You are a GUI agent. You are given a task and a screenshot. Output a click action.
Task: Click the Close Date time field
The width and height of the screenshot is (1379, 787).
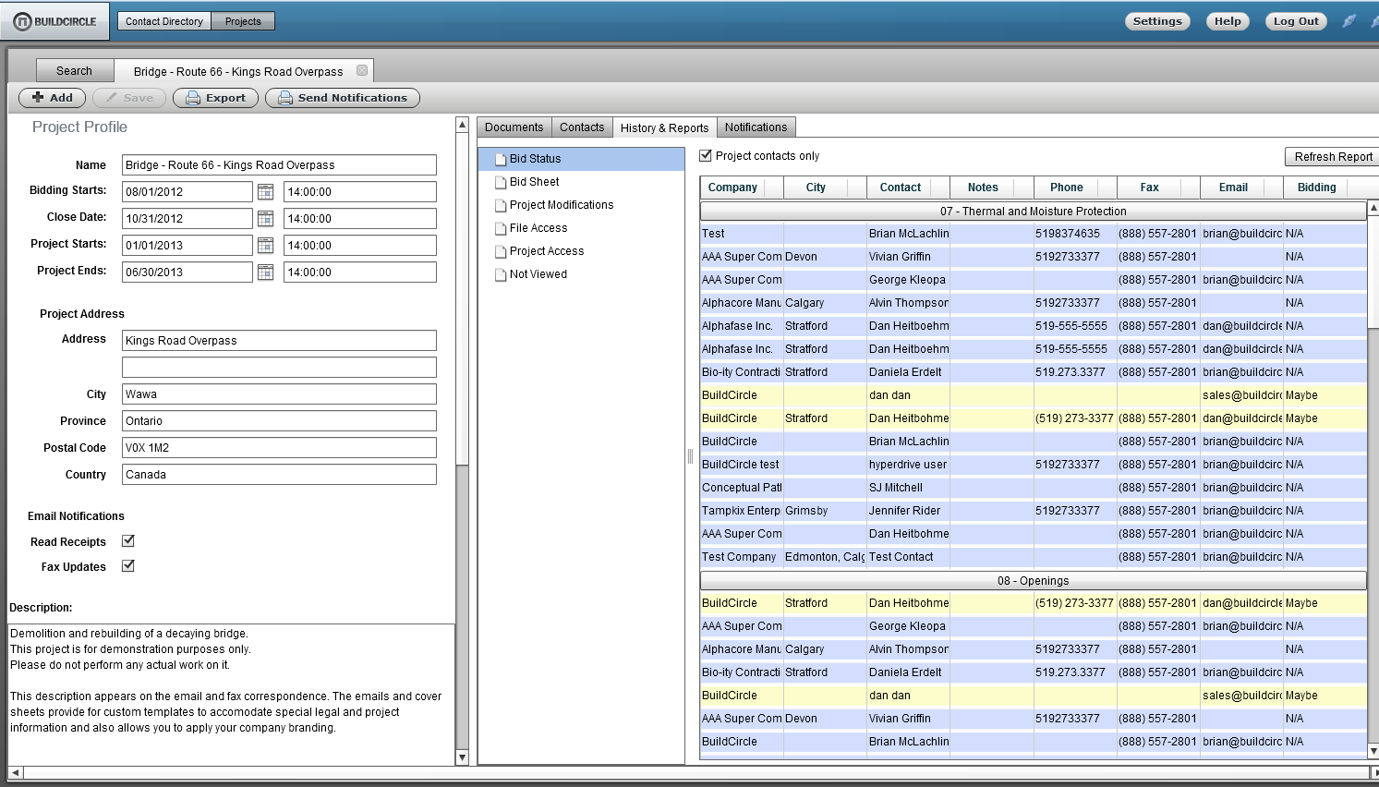tap(360, 219)
